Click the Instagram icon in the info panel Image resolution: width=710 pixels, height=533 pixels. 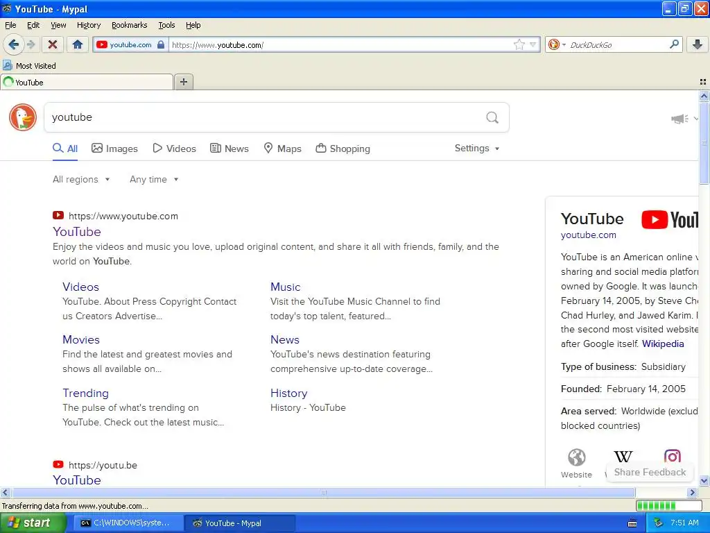pos(672,456)
